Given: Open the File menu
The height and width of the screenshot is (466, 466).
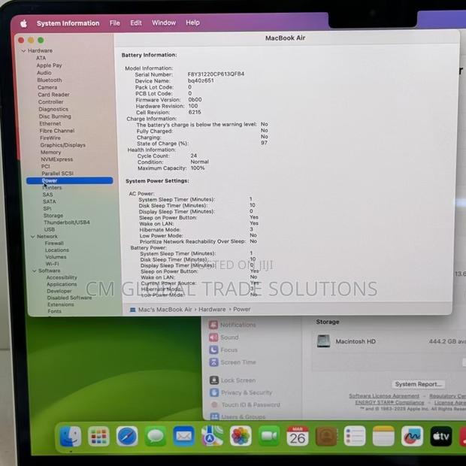Looking at the screenshot, I should click(115, 23).
